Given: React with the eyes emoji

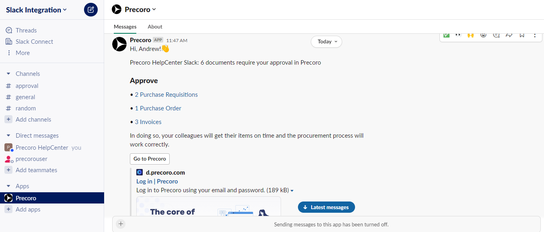Looking at the screenshot, I should [x=458, y=35].
